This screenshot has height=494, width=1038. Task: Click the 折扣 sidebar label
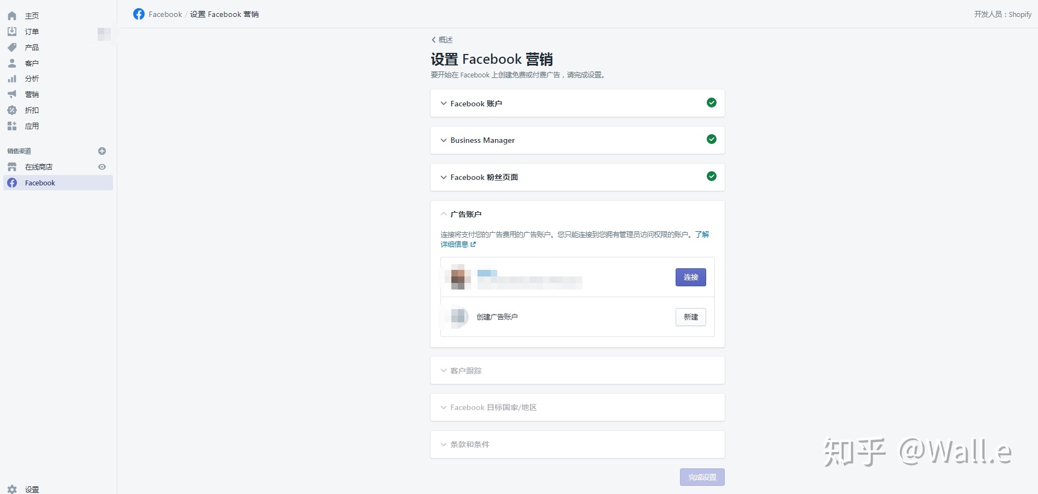pos(32,110)
